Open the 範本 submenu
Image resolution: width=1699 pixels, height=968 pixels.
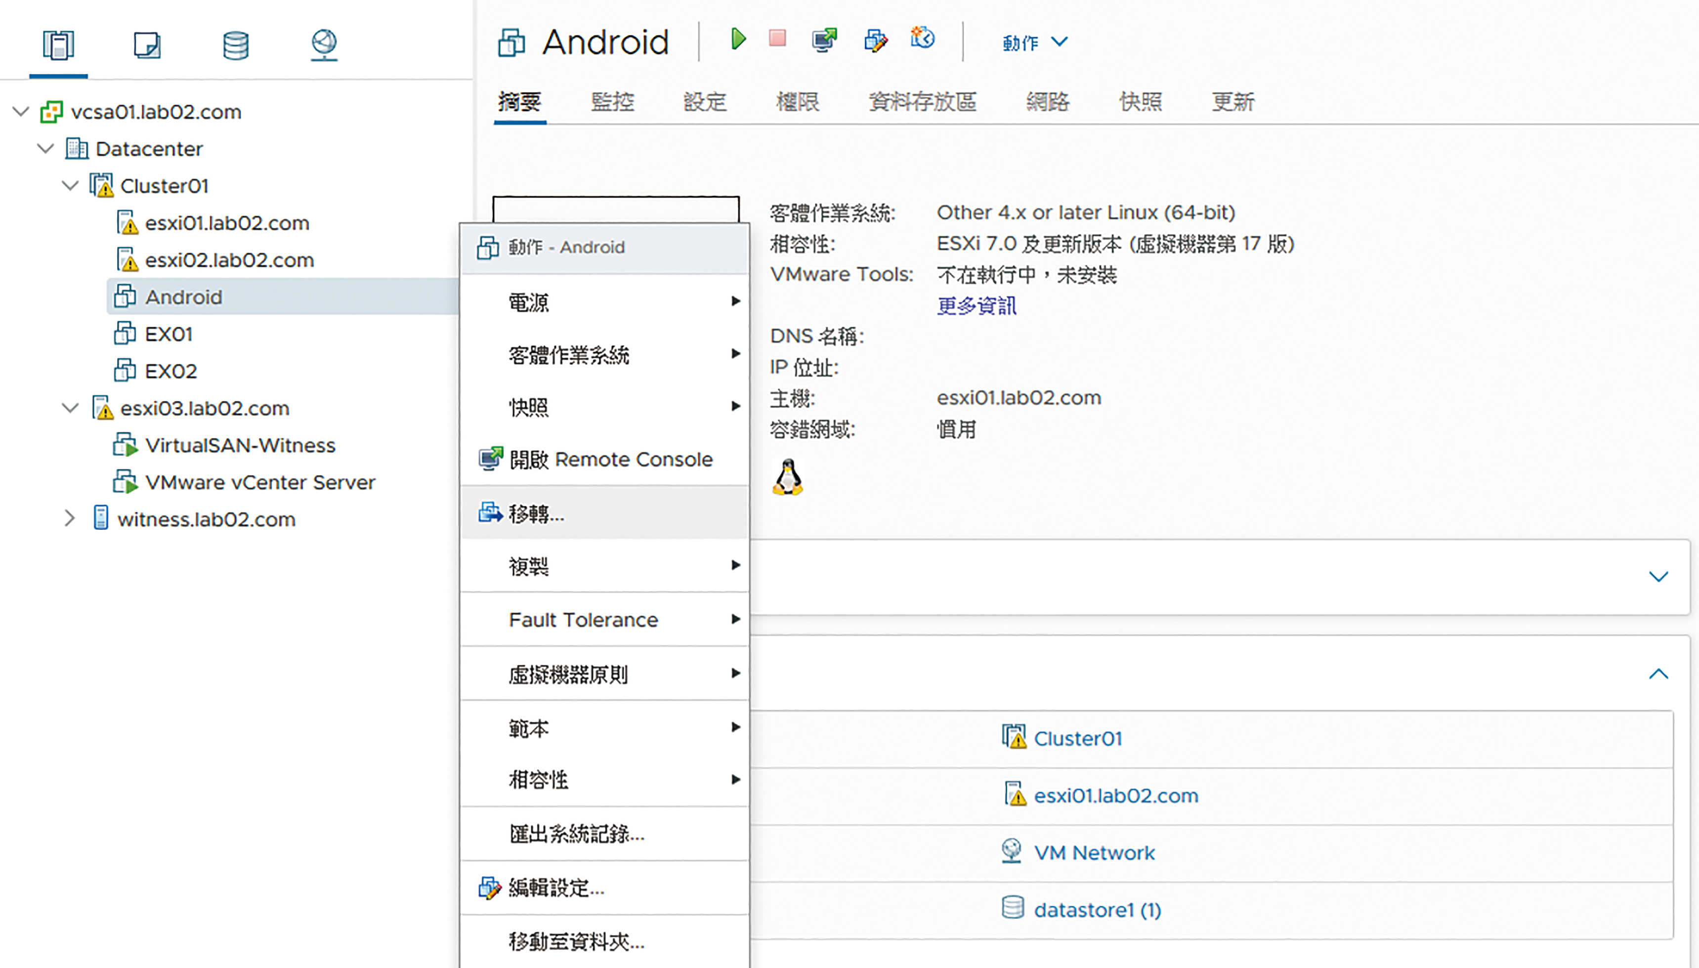(x=605, y=727)
